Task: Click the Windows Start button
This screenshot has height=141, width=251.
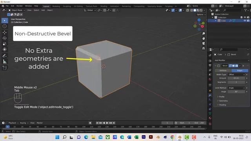Action: pos(57,137)
